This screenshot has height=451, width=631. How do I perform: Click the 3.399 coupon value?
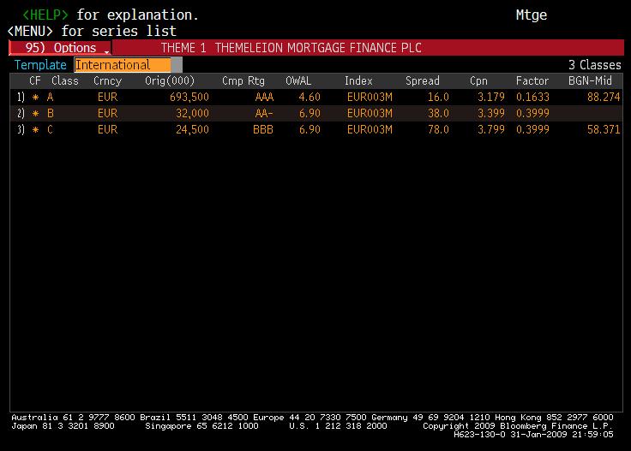point(491,114)
